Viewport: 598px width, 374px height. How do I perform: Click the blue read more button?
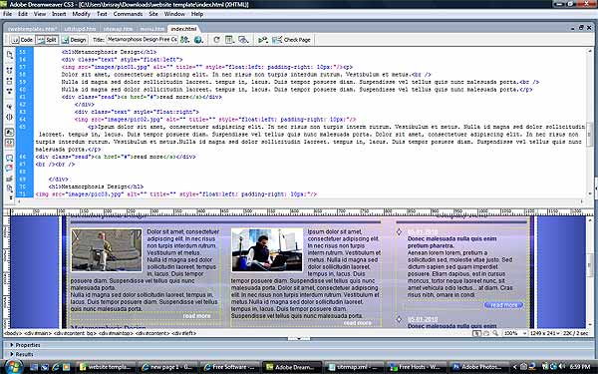coord(503,305)
